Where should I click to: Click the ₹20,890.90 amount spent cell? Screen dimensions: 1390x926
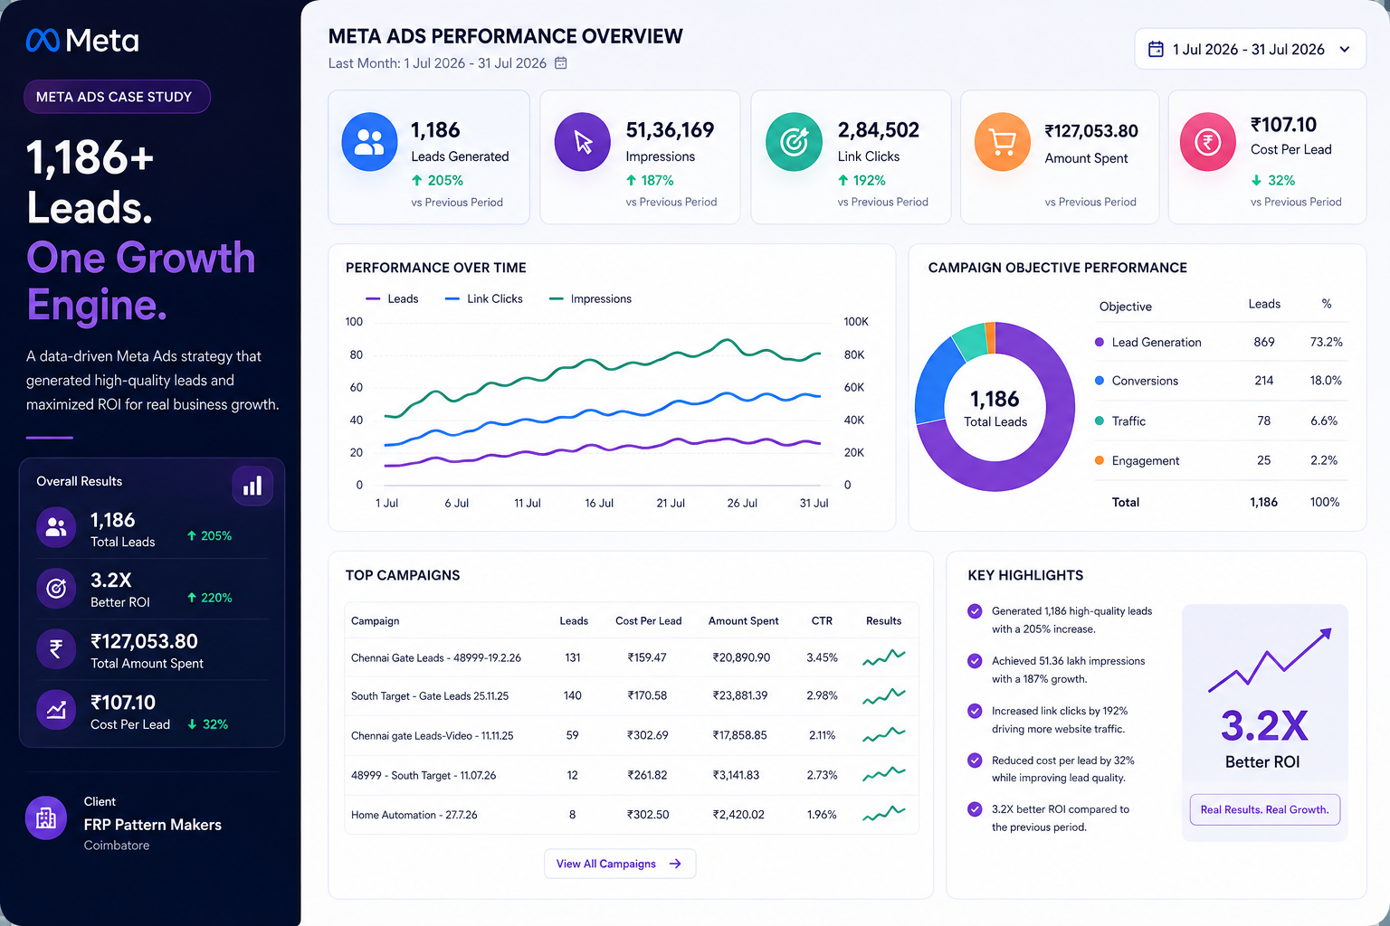[741, 657]
